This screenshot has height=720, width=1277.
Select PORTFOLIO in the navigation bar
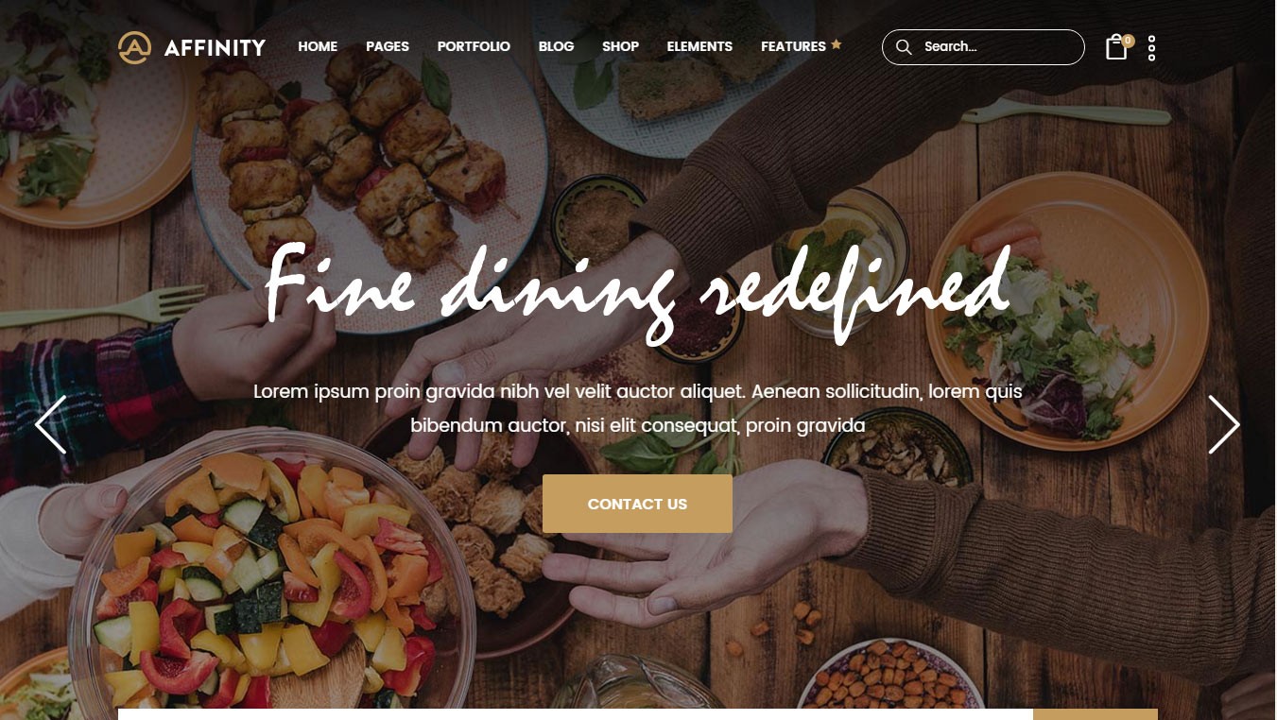[x=474, y=46]
